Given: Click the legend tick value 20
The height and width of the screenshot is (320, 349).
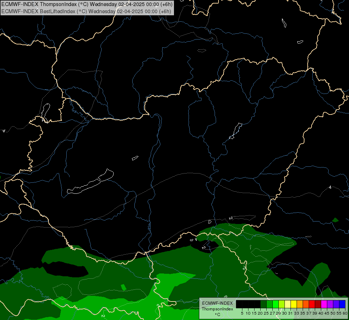Looking at the screenshot, I should point(260,313).
